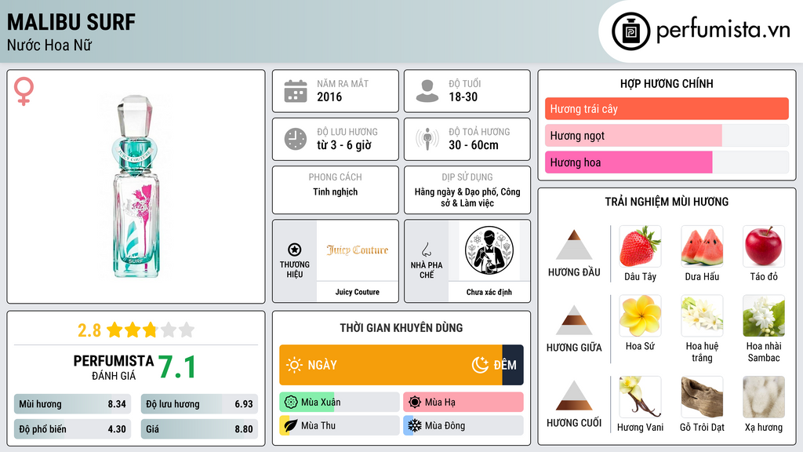This screenshot has height=452, width=803.
Task: Click the summer sun season icon
Action: [415, 403]
